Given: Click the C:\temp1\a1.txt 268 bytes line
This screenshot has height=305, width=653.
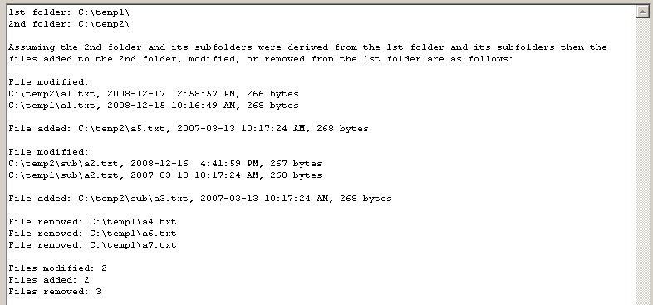Looking at the screenshot, I should point(154,106).
